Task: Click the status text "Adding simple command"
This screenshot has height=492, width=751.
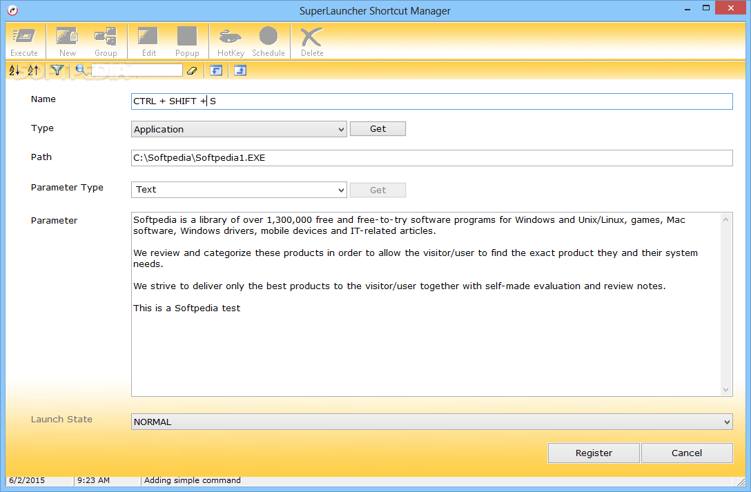Action: [x=193, y=480]
